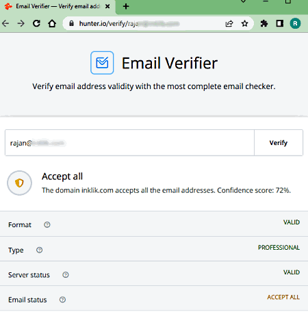The width and height of the screenshot is (308, 325).
Task: Open the green R profile avatar
Action: tap(295, 23)
